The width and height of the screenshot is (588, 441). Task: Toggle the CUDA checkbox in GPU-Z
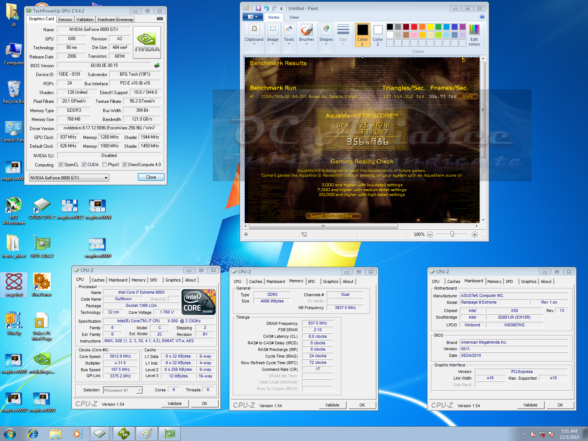pyautogui.click(x=84, y=165)
